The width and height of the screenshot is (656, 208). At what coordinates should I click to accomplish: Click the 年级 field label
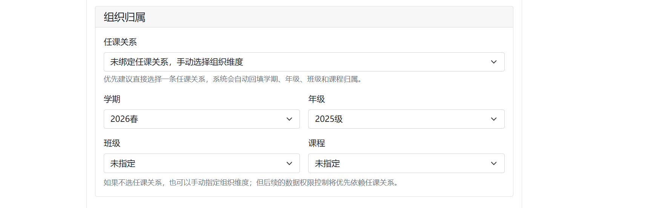316,99
